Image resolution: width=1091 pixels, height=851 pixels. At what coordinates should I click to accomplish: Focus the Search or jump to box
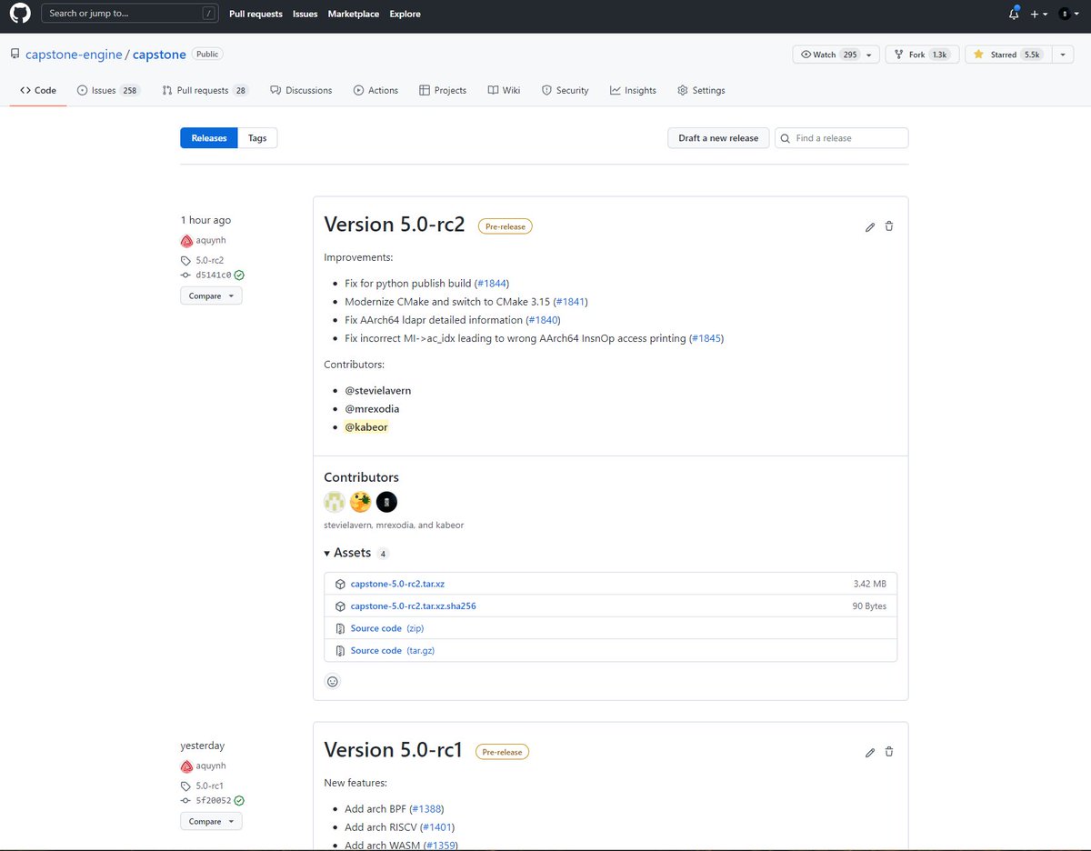point(131,14)
